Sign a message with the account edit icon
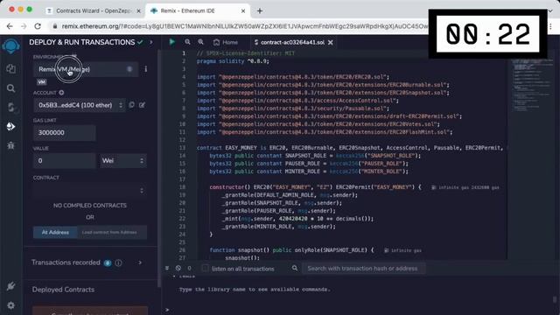This screenshot has width=560, height=315. pyautogui.click(x=142, y=105)
